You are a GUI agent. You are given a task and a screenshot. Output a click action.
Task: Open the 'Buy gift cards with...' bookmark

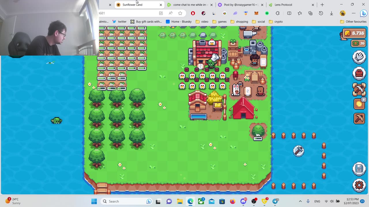[x=146, y=22]
